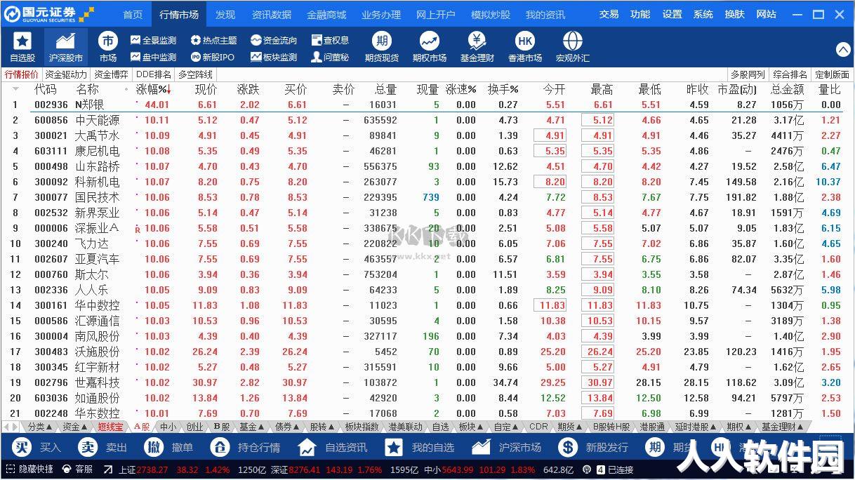Expand the 自定▲ bottom tab menu
Screen dimensions: 855x480
click(x=507, y=427)
